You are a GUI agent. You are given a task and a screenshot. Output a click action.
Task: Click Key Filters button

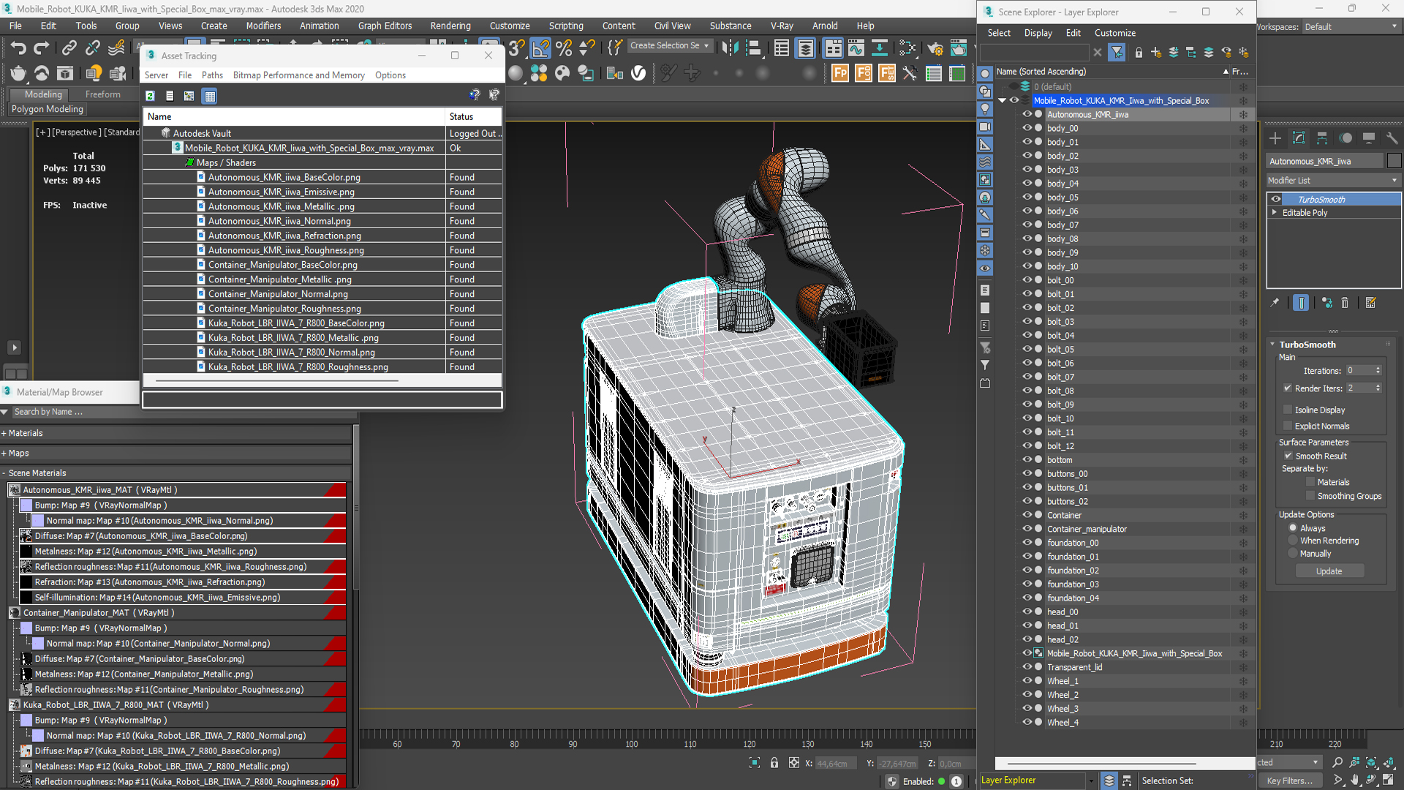pyautogui.click(x=1290, y=780)
